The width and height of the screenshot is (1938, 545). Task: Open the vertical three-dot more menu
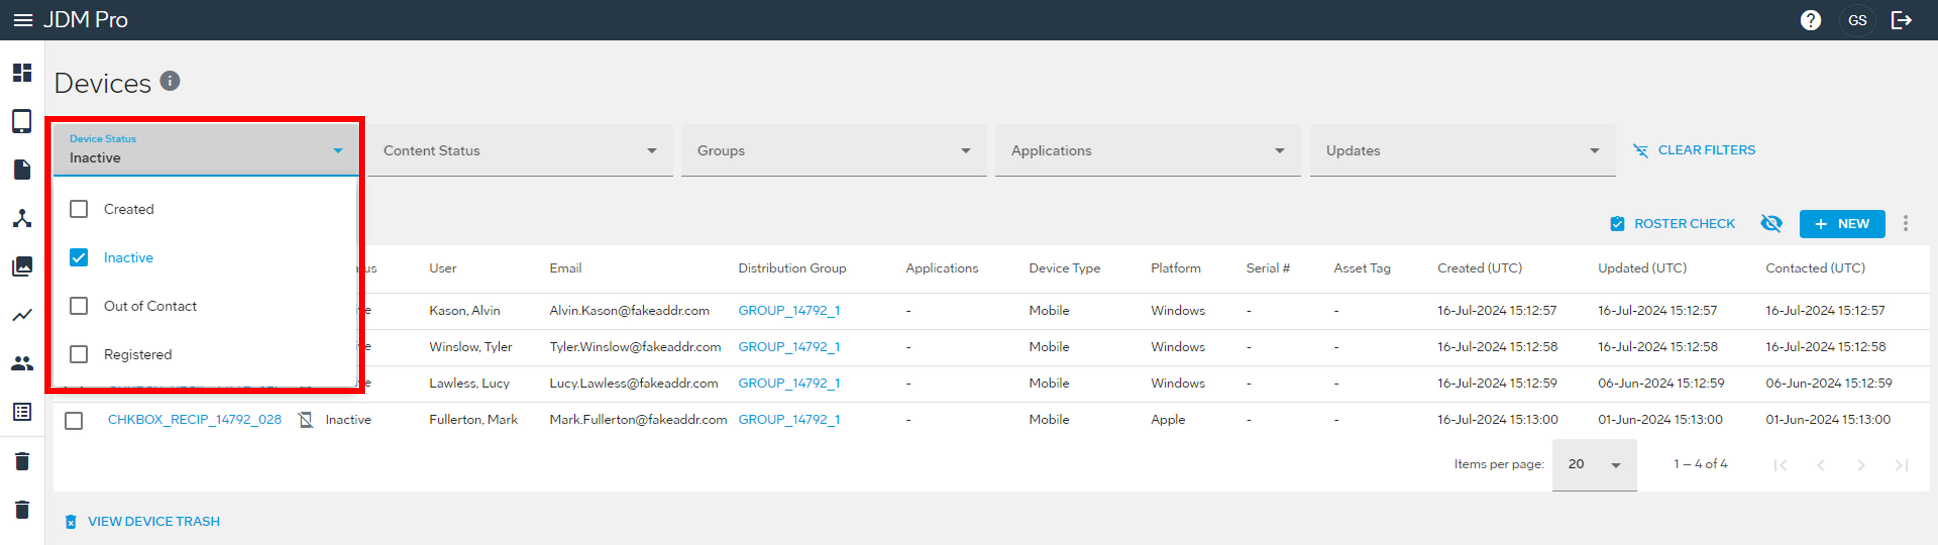(1906, 223)
